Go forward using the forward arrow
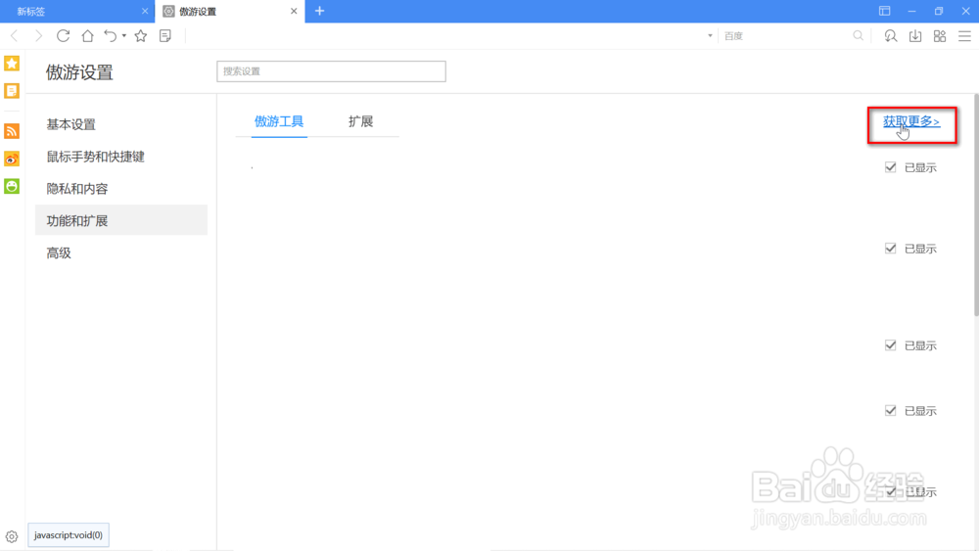The image size is (979, 551). (39, 36)
